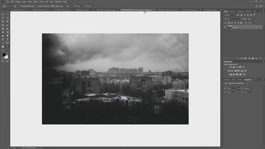Click the Fill Screen button
The height and width of the screenshot is (149, 265).
[x=88, y=6]
